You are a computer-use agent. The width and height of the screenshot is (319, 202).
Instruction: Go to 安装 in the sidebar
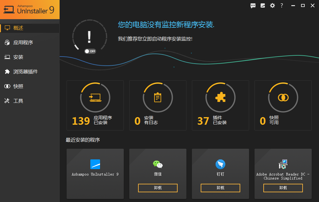coord(30,57)
